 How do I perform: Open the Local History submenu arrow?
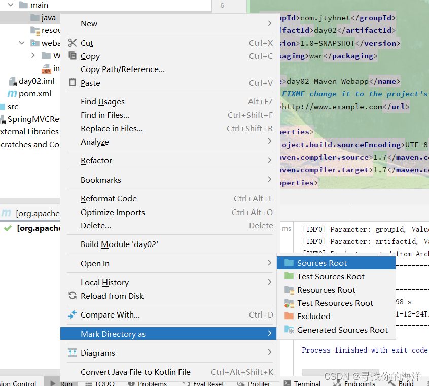click(269, 282)
